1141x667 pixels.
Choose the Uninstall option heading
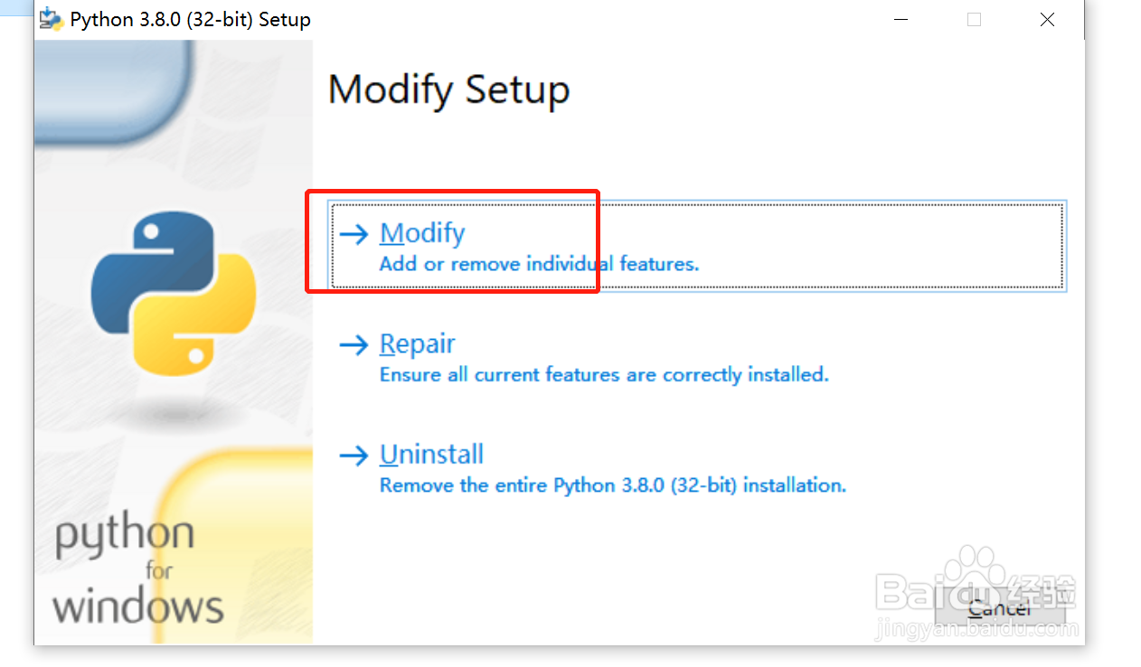point(431,454)
